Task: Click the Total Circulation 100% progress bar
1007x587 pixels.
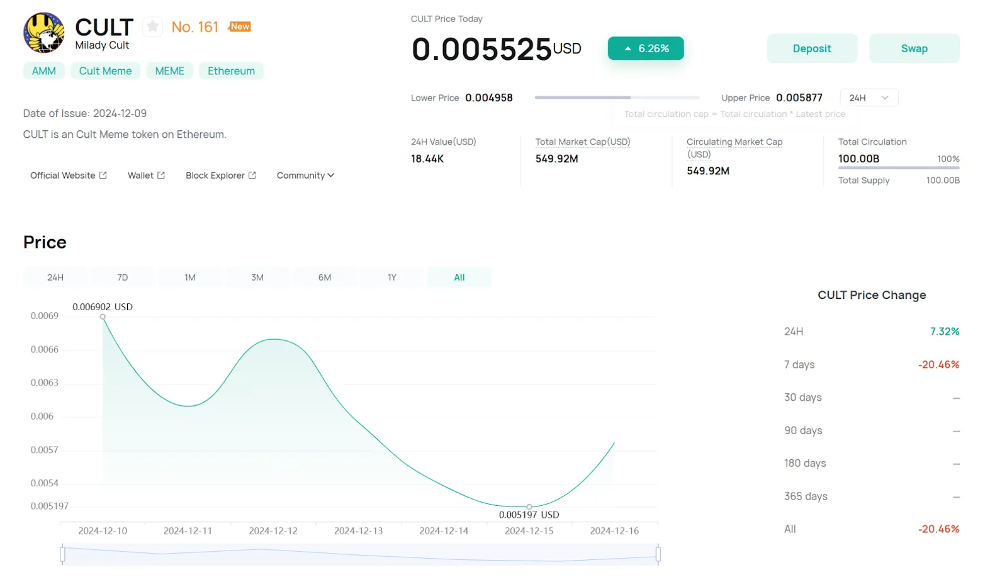Action: pyautogui.click(x=899, y=168)
